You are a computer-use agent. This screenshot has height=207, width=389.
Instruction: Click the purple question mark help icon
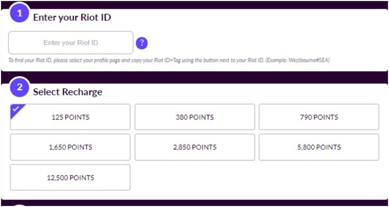coord(142,42)
